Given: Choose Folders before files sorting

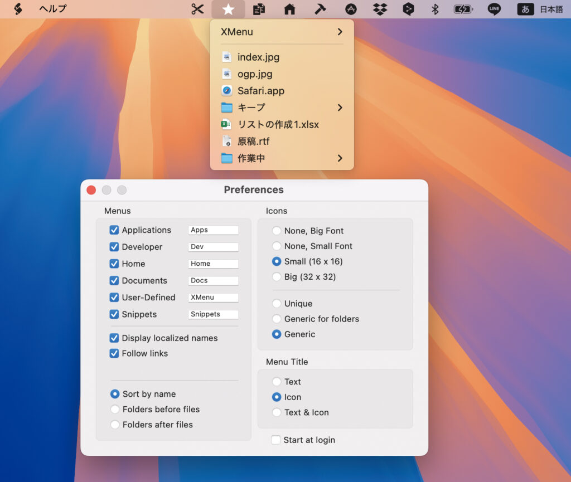Looking at the screenshot, I should (x=115, y=409).
